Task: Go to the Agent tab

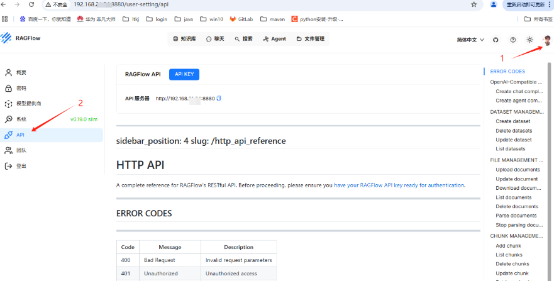Action: (x=274, y=39)
